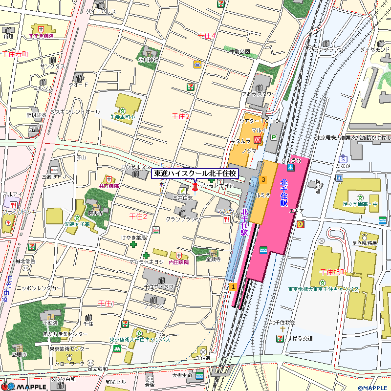Viewport: 391px width, 391px height.
Task: Click the restaurant icon below てんや
Action: point(227,220)
